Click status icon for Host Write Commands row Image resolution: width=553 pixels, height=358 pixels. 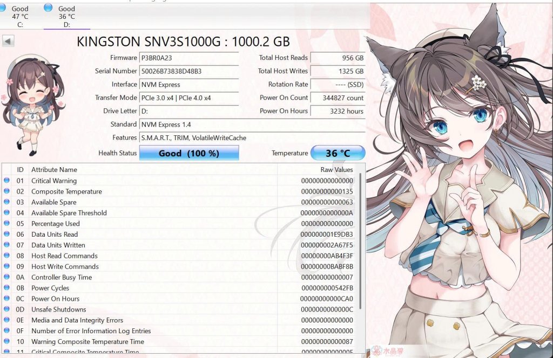[6, 266]
